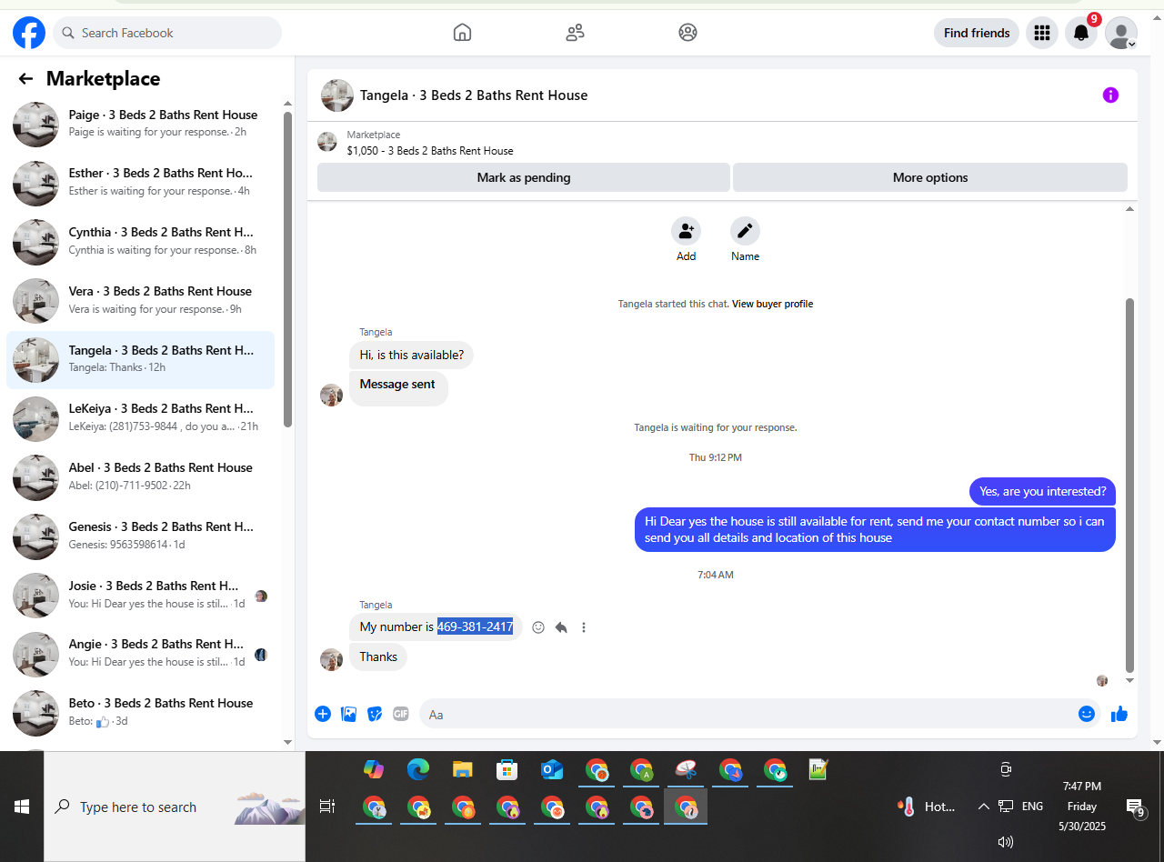Open More options for the listing
This screenshot has width=1164, height=862.
click(x=930, y=177)
